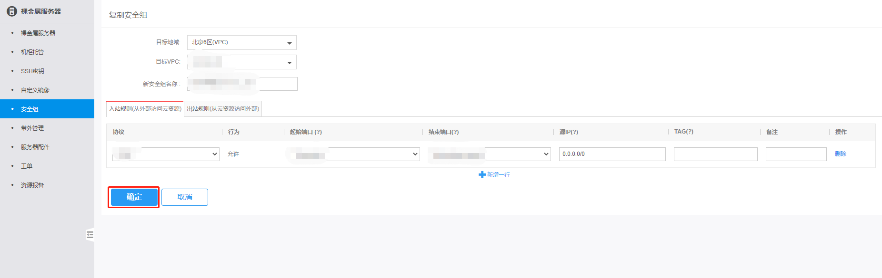Click the 操作 column header
Screen dimensions: 882x278
click(841, 132)
